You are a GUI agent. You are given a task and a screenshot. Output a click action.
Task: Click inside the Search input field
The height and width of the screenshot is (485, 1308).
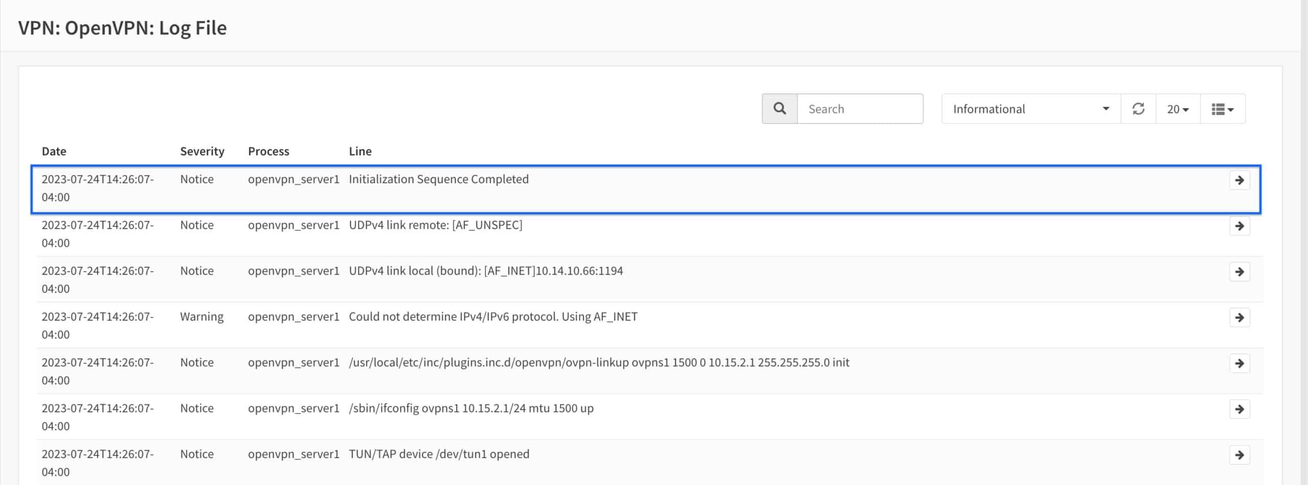click(x=860, y=108)
